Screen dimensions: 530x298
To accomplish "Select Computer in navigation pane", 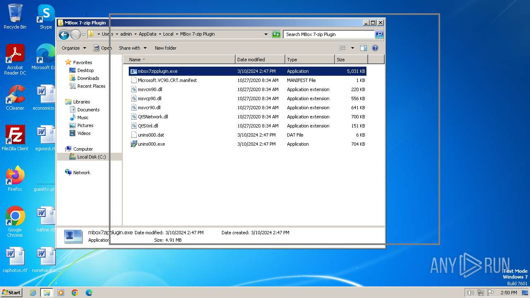I will tap(83, 149).
